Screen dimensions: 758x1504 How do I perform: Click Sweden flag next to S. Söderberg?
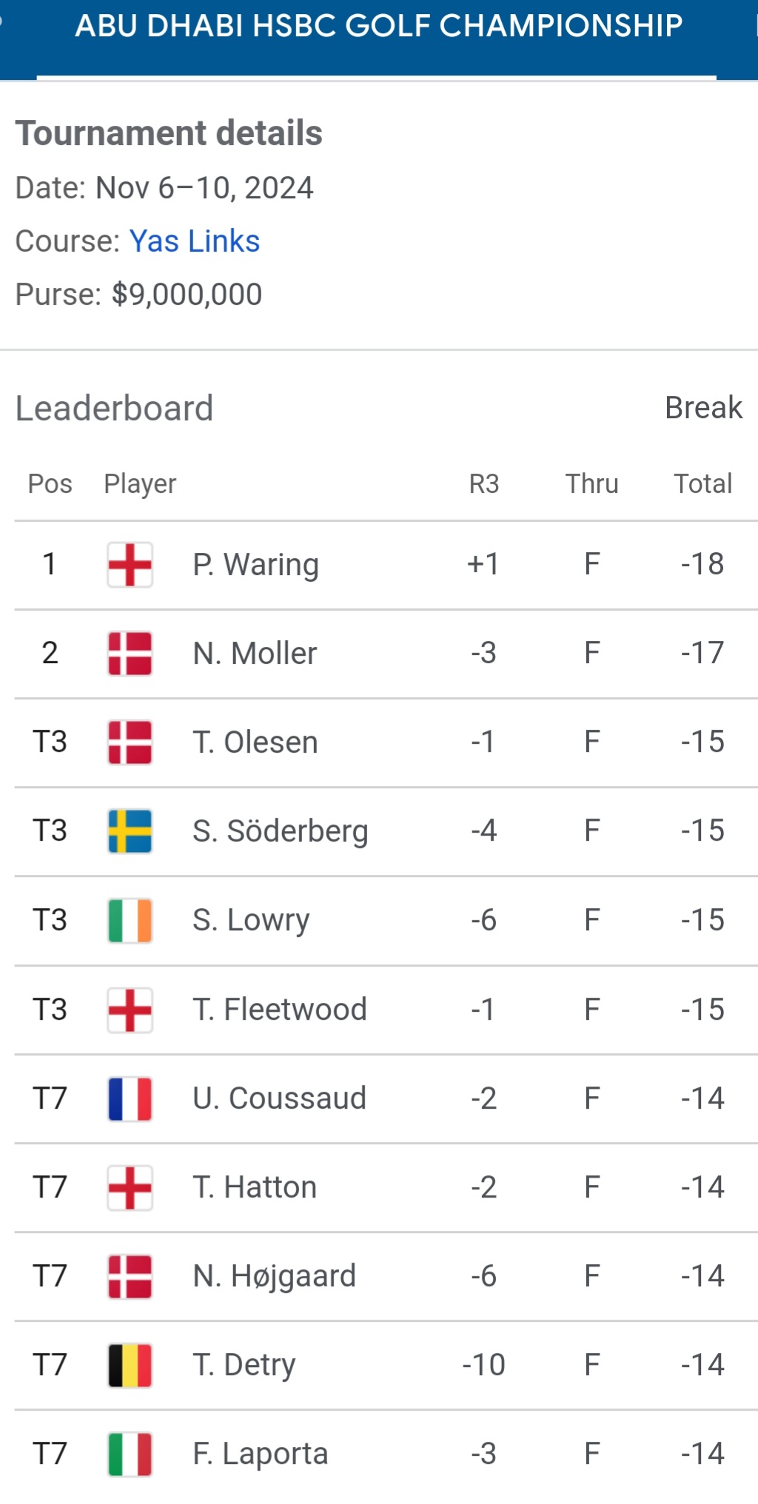tap(130, 831)
